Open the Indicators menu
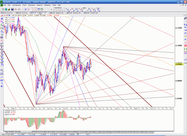 tap(31, 5)
